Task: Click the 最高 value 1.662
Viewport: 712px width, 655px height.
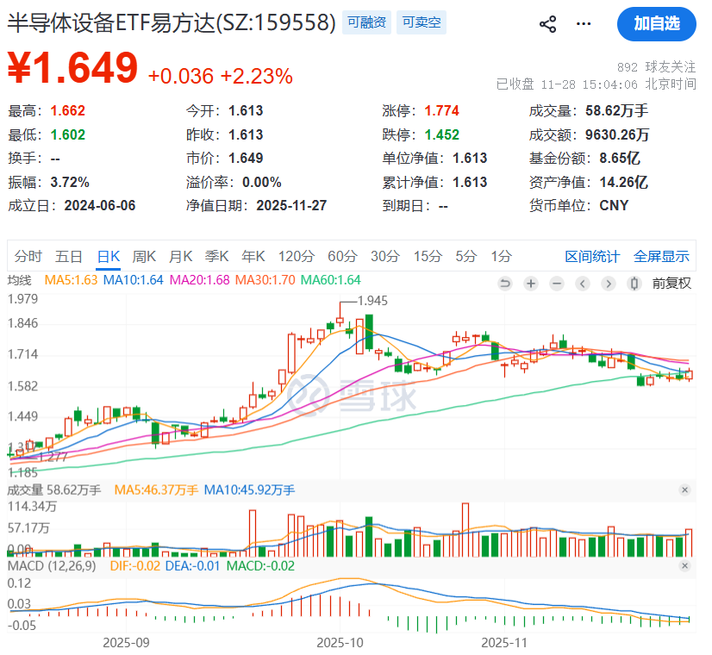Action: tap(67, 110)
